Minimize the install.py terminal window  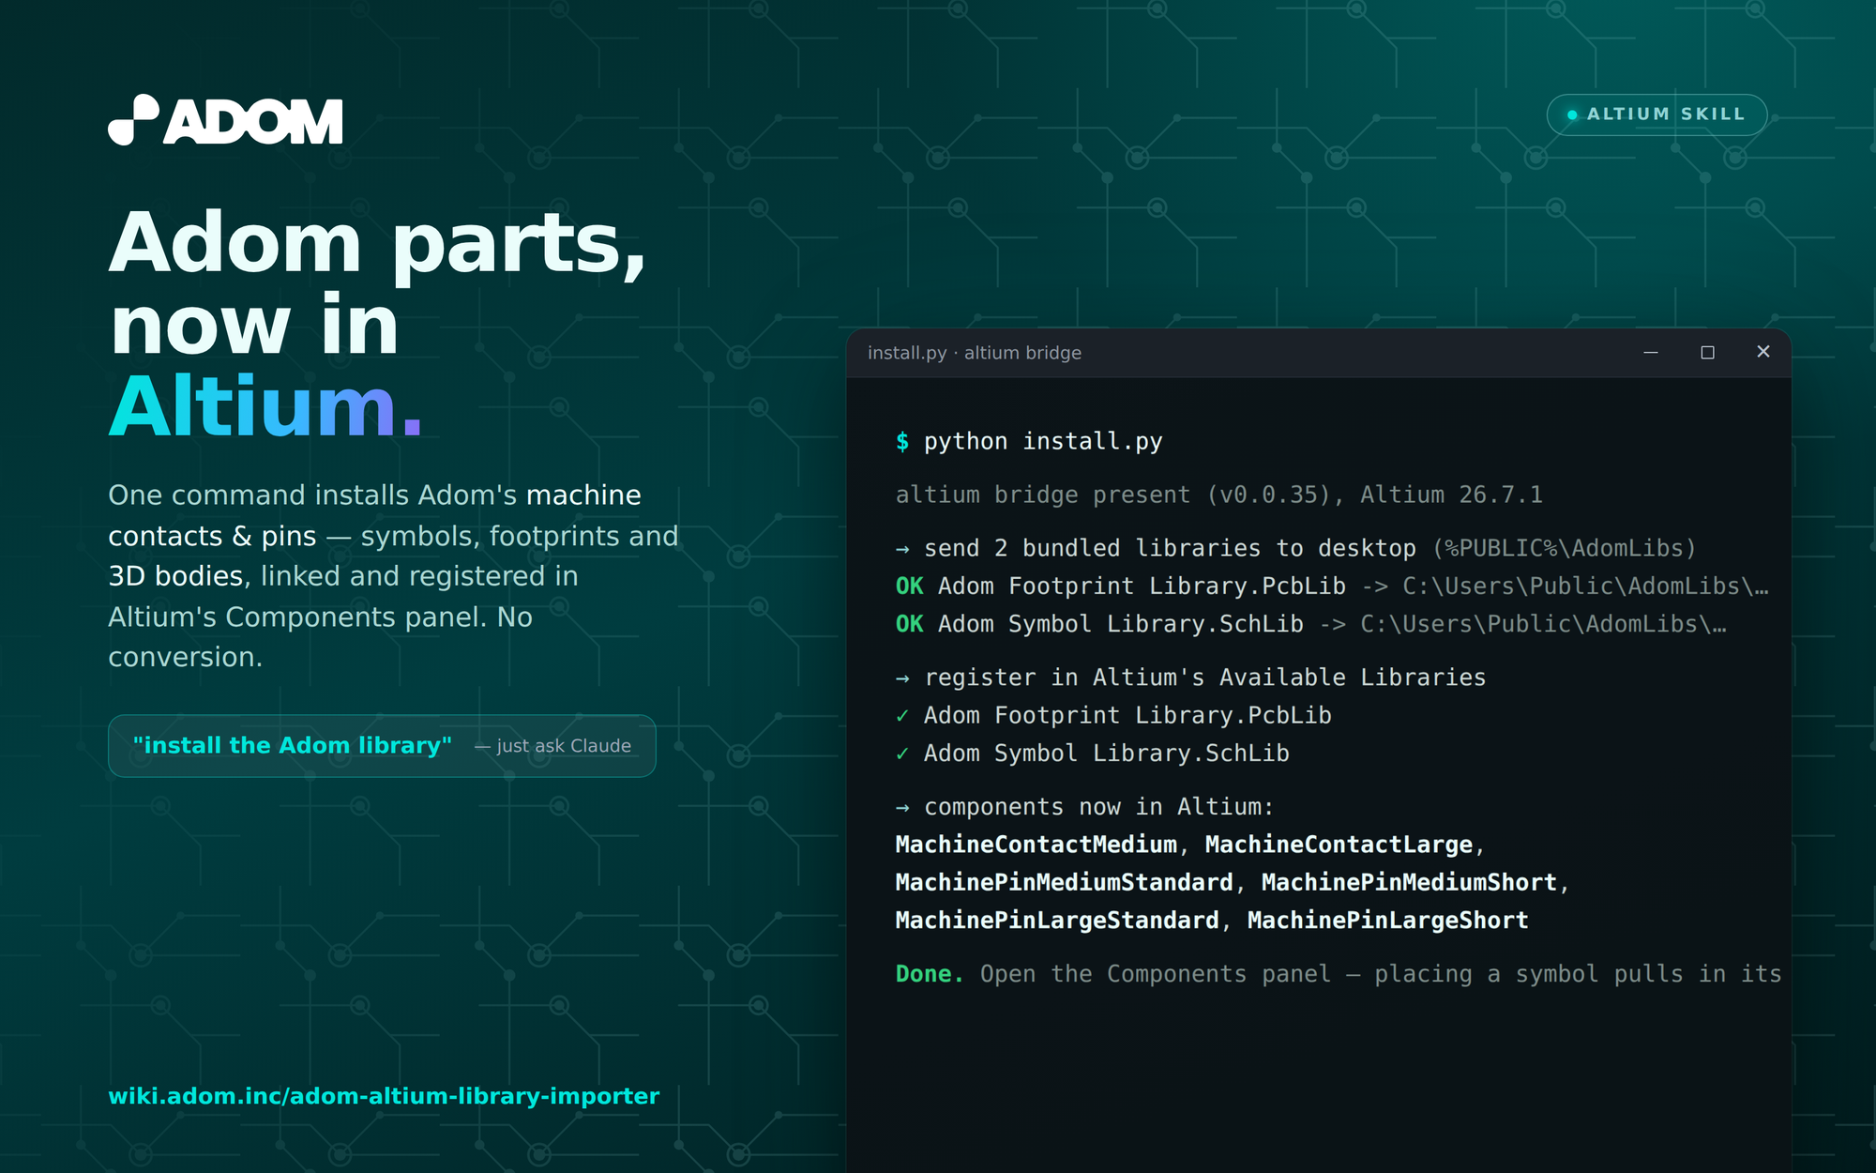[1651, 352]
